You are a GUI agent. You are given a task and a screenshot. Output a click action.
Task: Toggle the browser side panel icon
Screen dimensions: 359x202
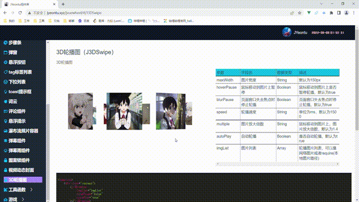click(339, 13)
